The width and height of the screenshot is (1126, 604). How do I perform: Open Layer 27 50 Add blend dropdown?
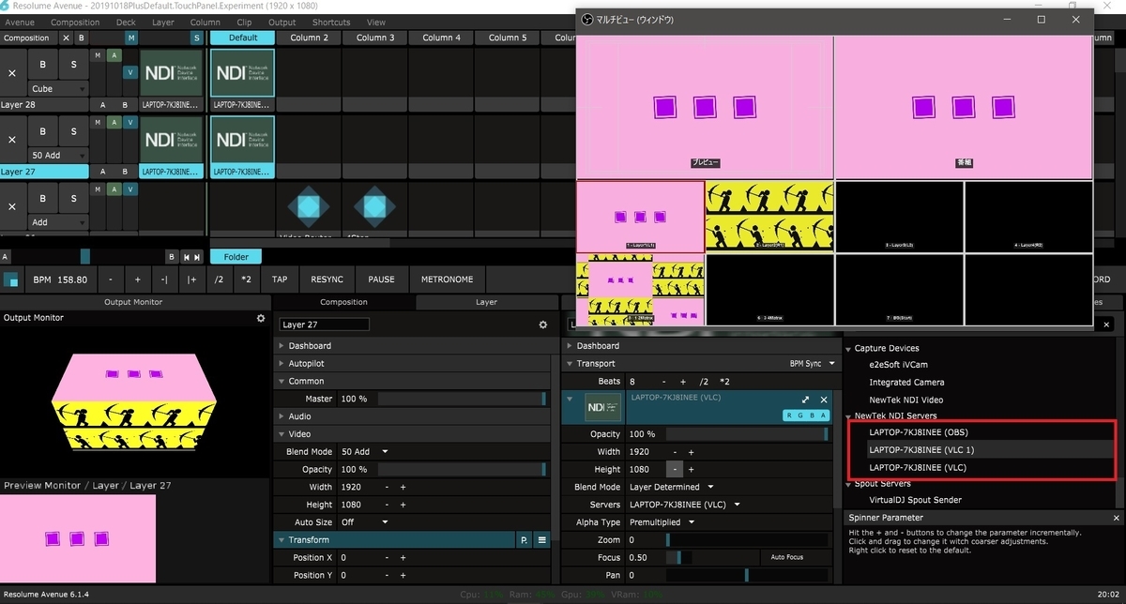58,154
